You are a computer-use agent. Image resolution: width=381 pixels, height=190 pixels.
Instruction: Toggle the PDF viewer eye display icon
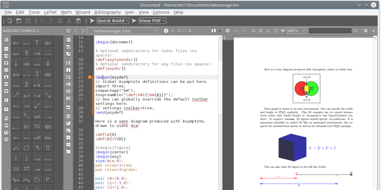click(283, 31)
